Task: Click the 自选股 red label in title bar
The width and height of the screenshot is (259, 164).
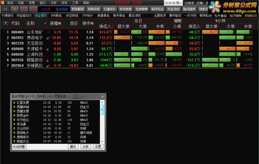Action: coord(137,3)
